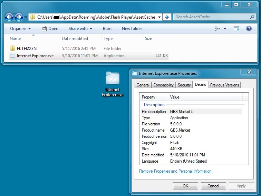Open the Help question mark icon
The width and height of the screenshot is (261, 196).
pyautogui.click(x=249, y=29)
